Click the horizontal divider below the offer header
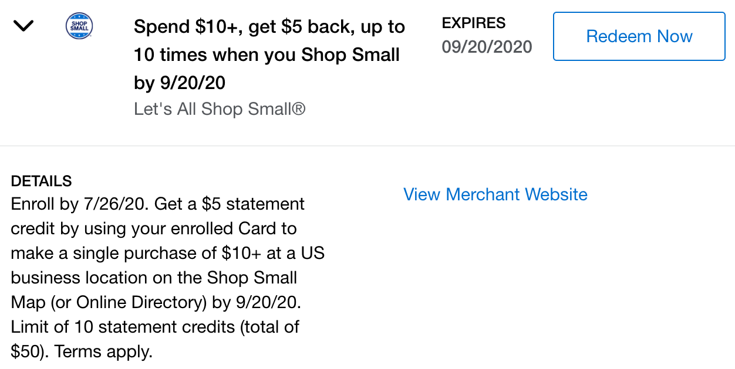The height and width of the screenshot is (369, 735). [x=367, y=146]
